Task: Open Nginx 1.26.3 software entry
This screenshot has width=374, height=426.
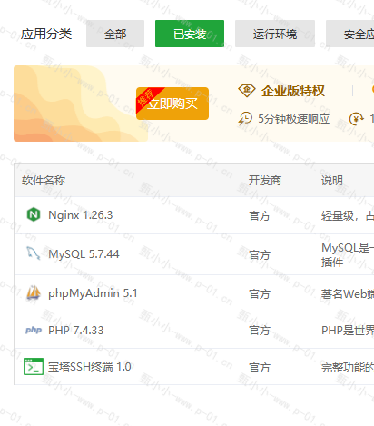Action: (x=81, y=215)
